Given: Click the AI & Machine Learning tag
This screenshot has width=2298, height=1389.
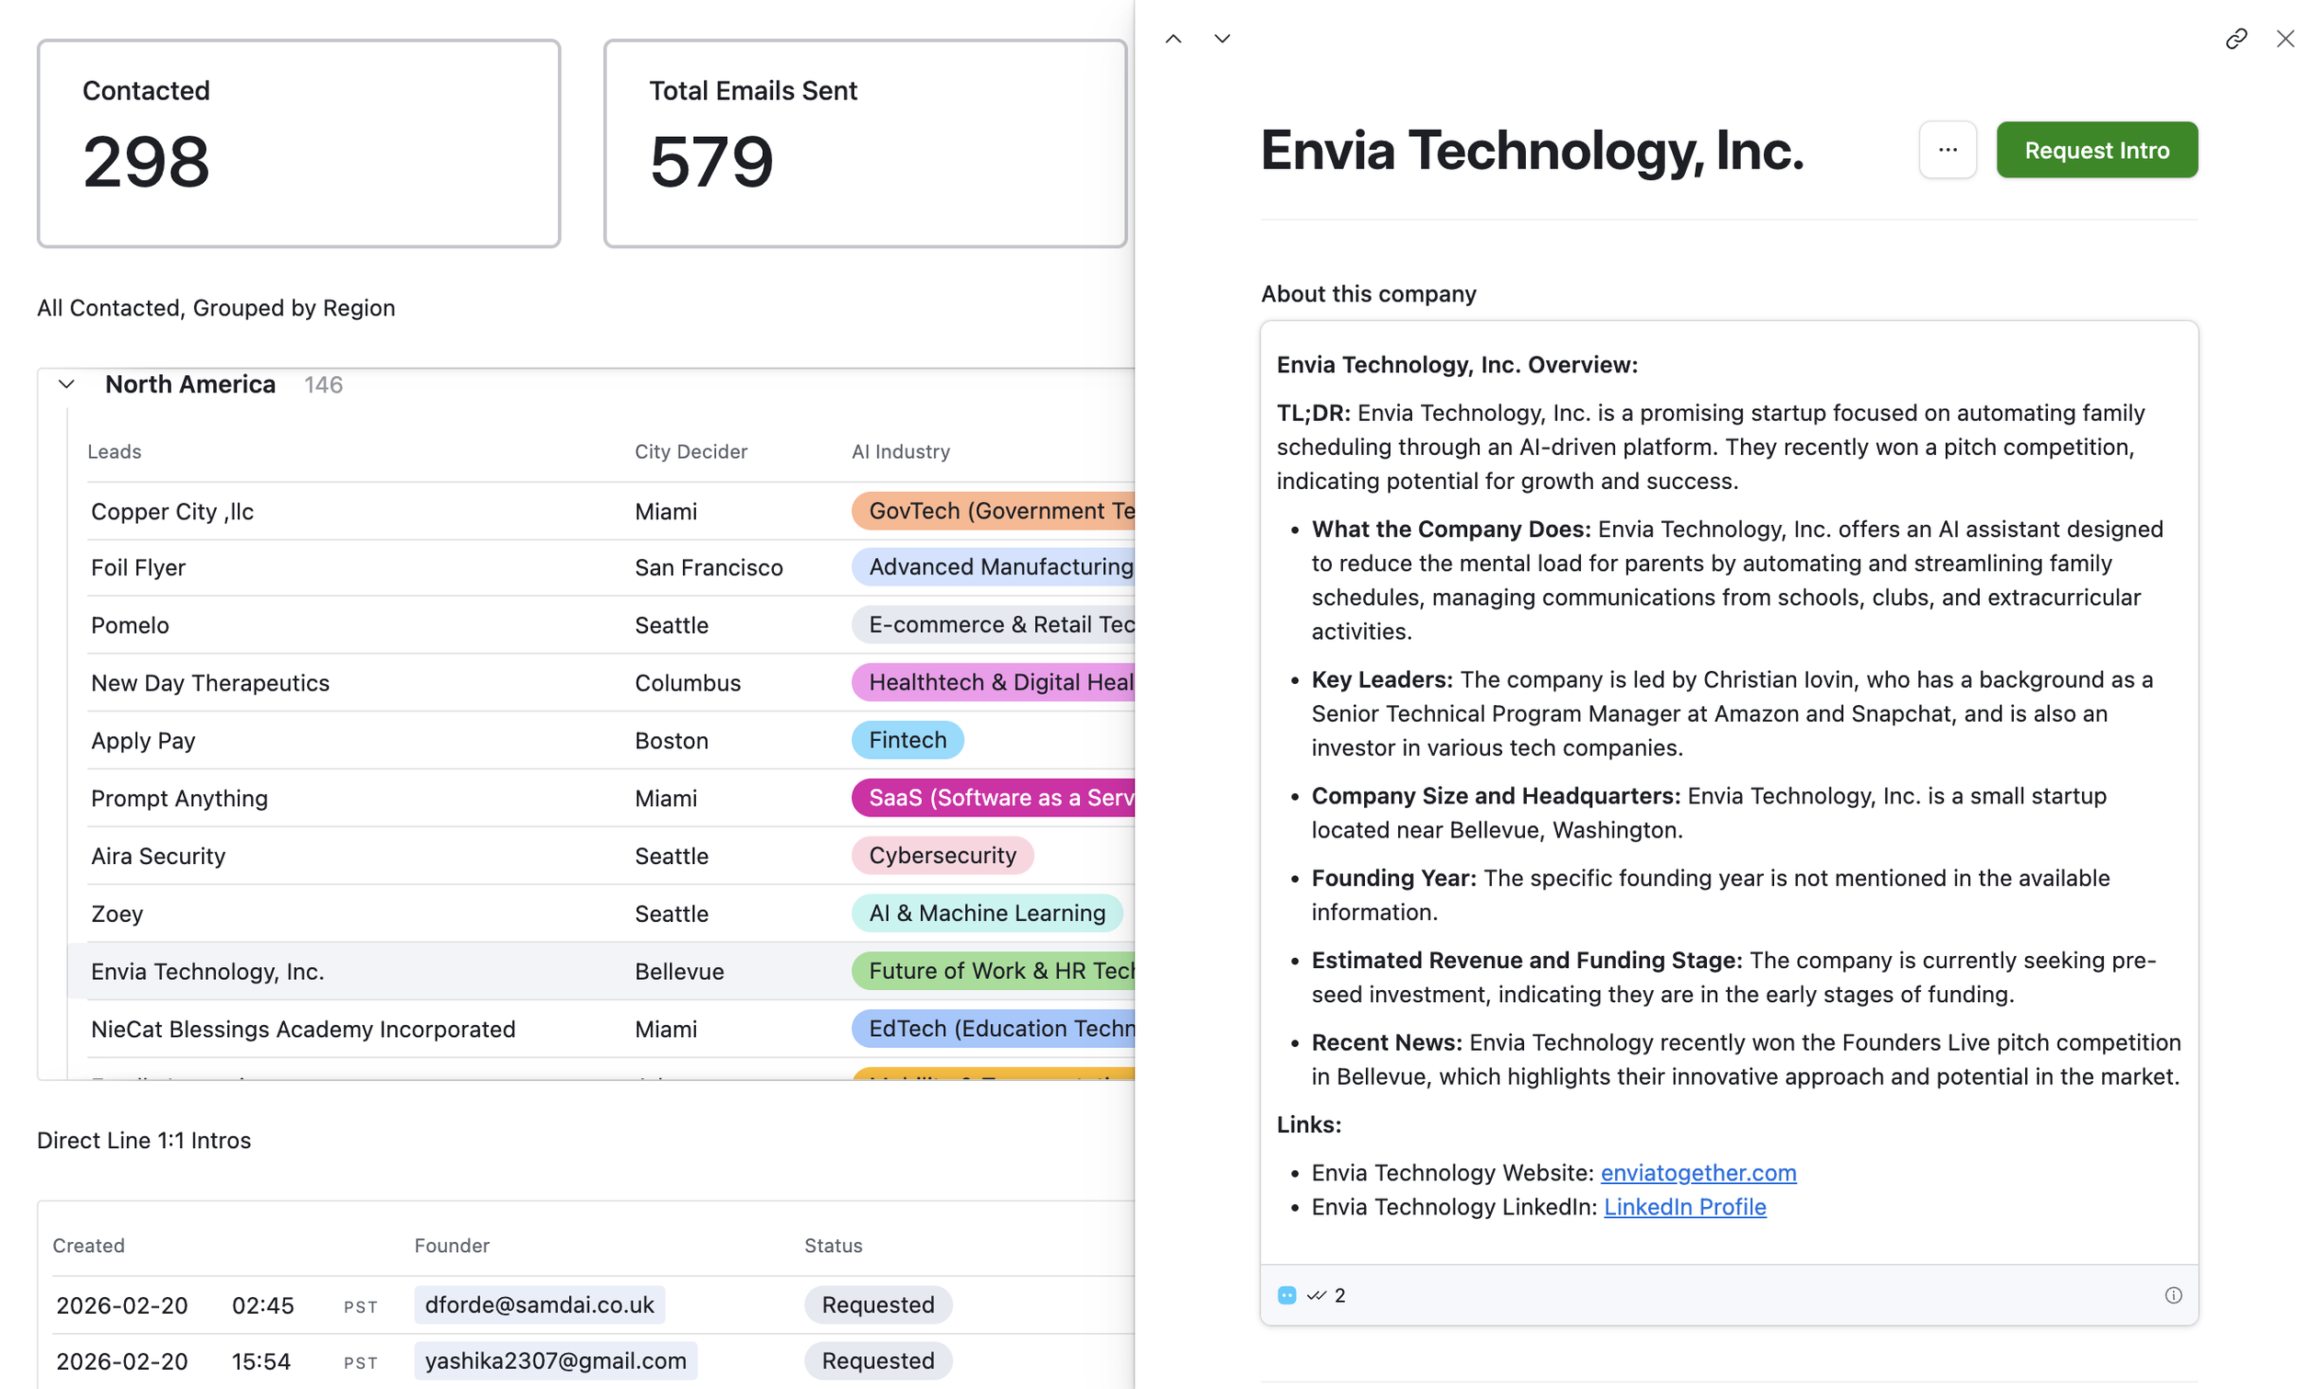Looking at the screenshot, I should click(x=986, y=913).
